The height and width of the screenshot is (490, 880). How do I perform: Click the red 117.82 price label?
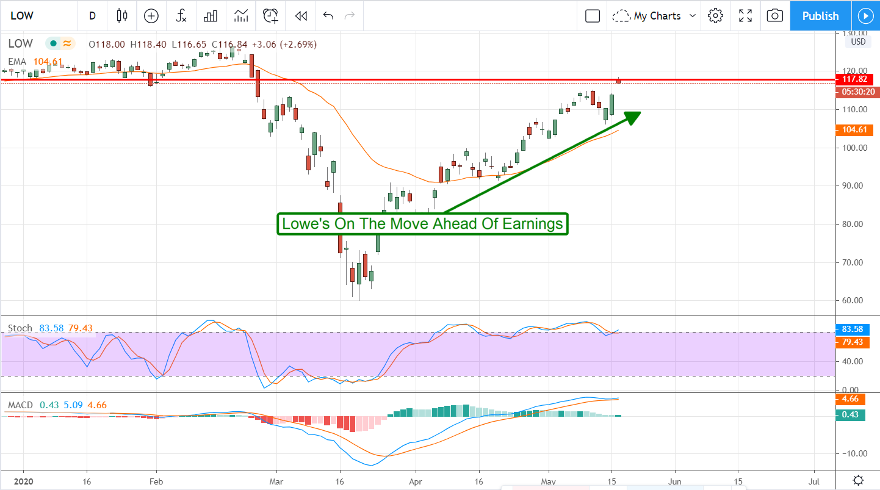(854, 79)
